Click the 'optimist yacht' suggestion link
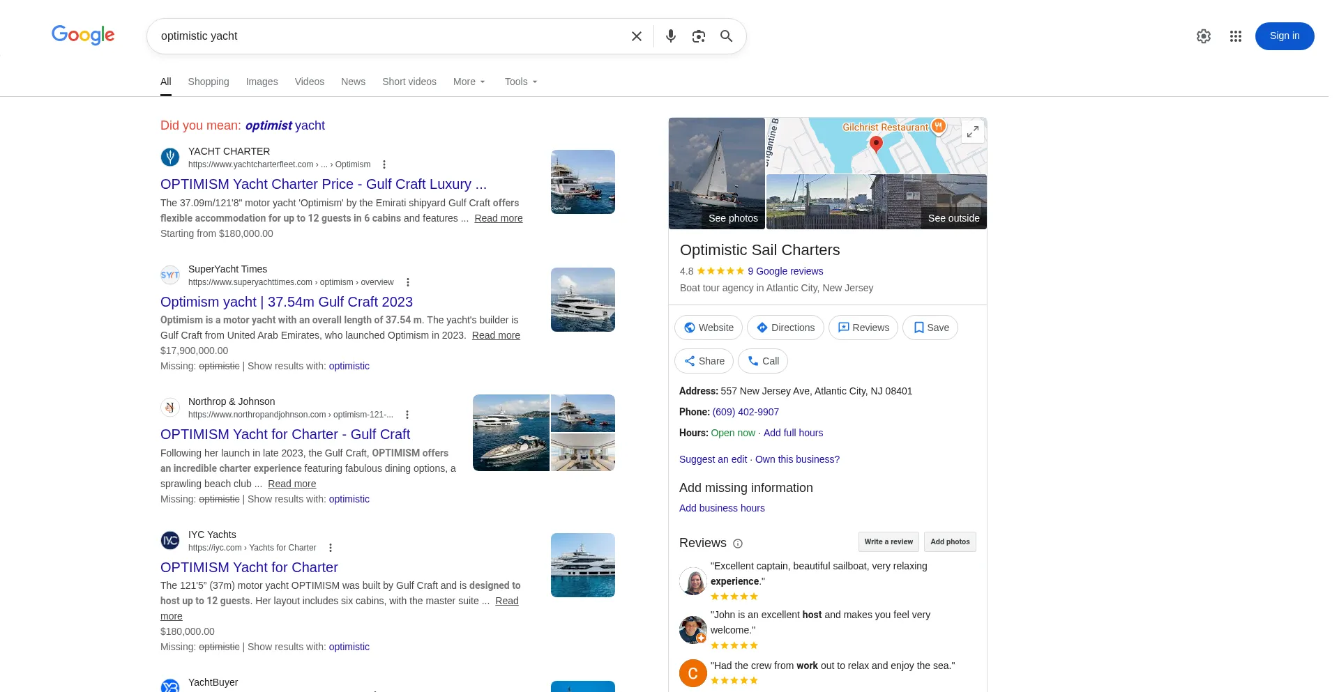This screenshot has width=1339, height=692. [x=285, y=125]
